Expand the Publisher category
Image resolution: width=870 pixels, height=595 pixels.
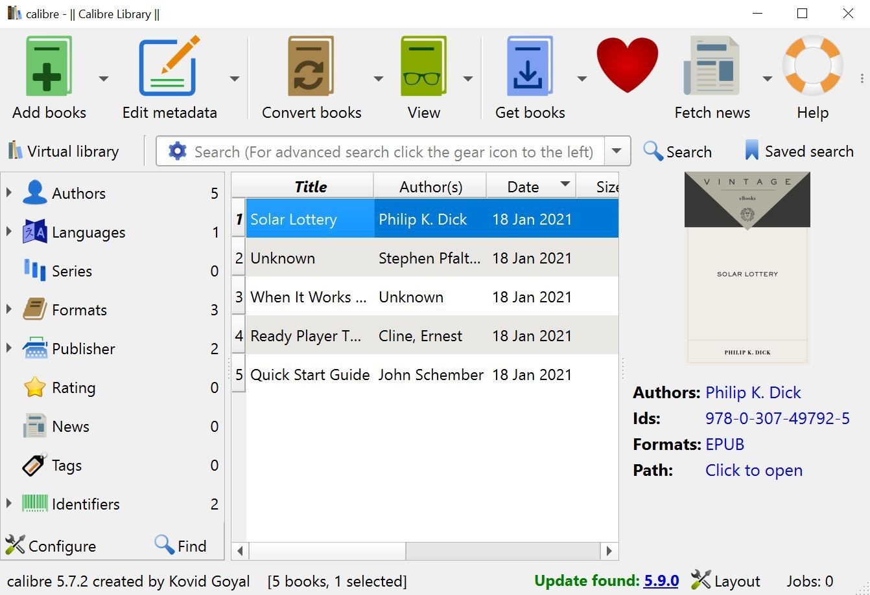[x=9, y=348]
